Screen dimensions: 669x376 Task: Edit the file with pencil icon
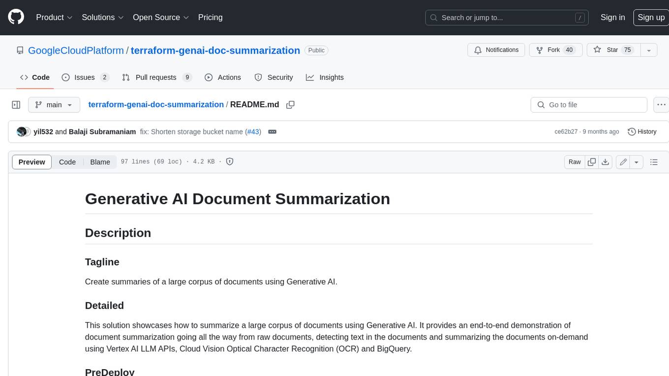coord(623,162)
